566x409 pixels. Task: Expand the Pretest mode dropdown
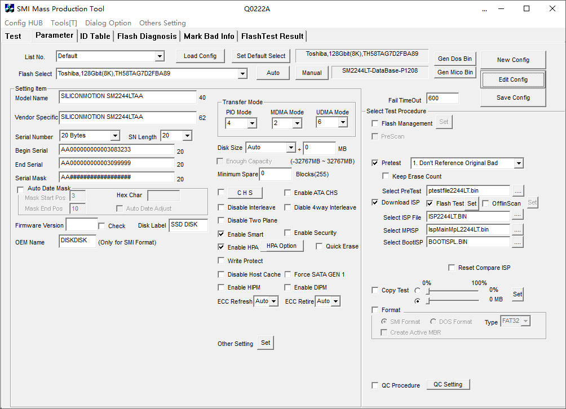coord(519,163)
